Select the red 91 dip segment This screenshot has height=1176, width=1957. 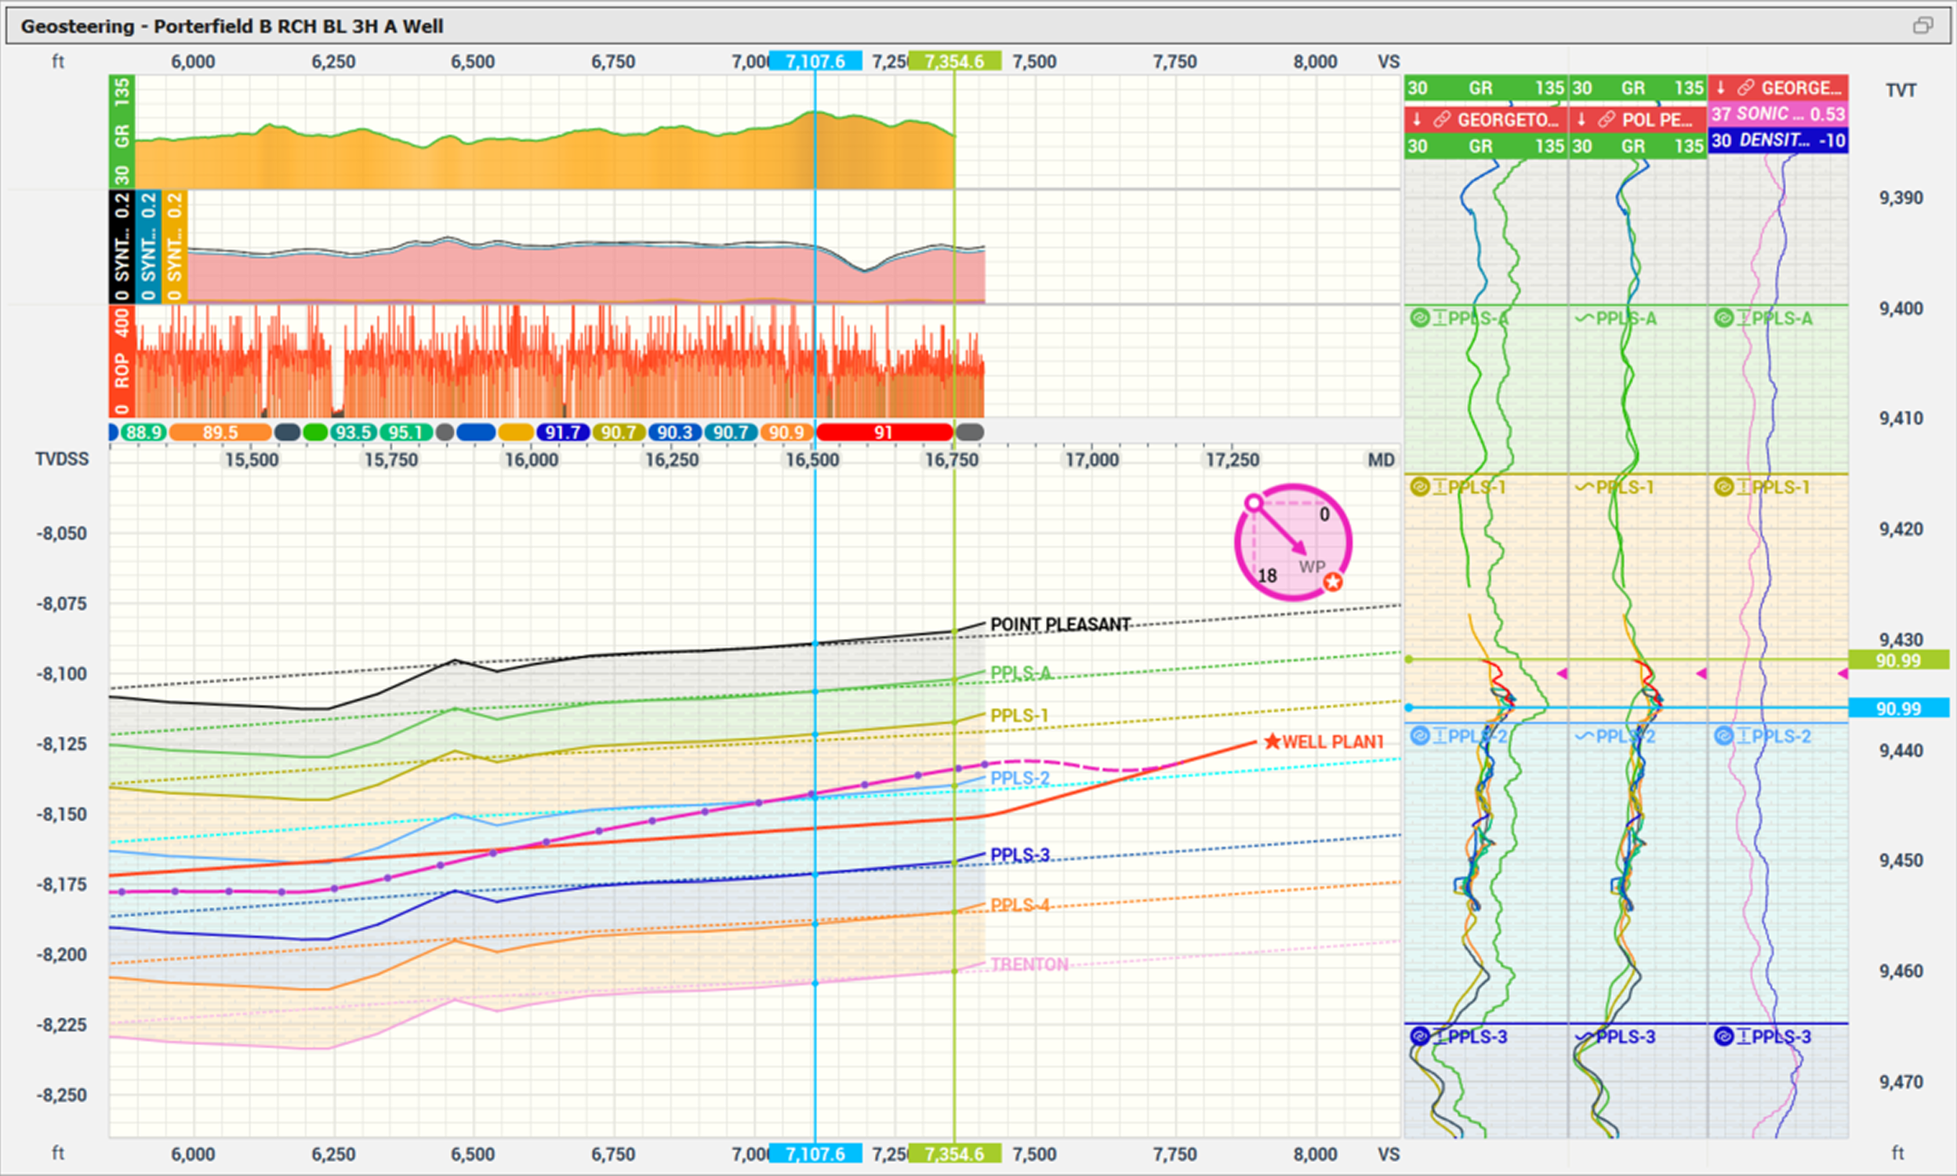[884, 433]
